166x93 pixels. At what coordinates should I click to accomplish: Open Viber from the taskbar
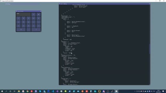36,91
